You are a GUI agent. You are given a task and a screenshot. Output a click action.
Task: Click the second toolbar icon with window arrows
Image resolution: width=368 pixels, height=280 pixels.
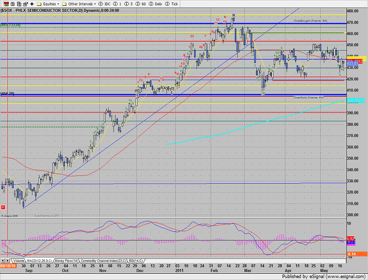(x=13, y=4)
